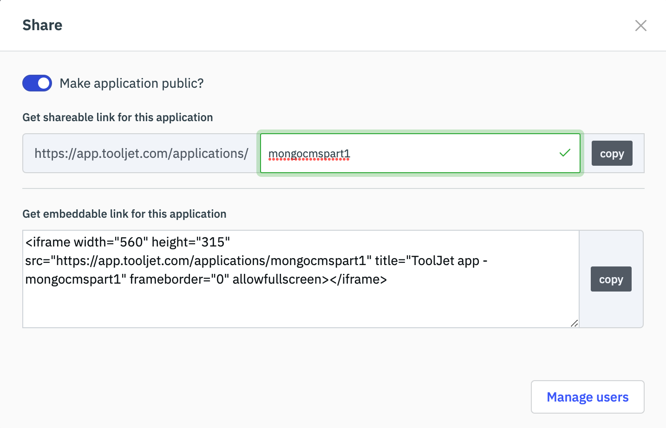Click the Share dialog title

[42, 25]
